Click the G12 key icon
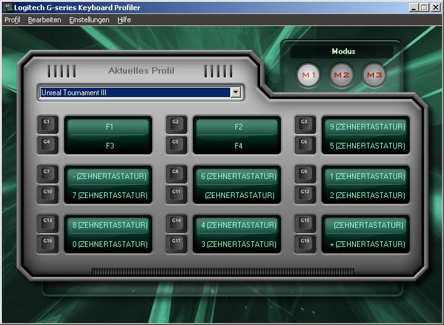444x325 pixels. (305, 194)
